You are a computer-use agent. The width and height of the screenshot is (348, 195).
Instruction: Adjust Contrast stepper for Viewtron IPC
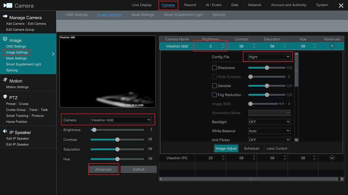click(254, 158)
